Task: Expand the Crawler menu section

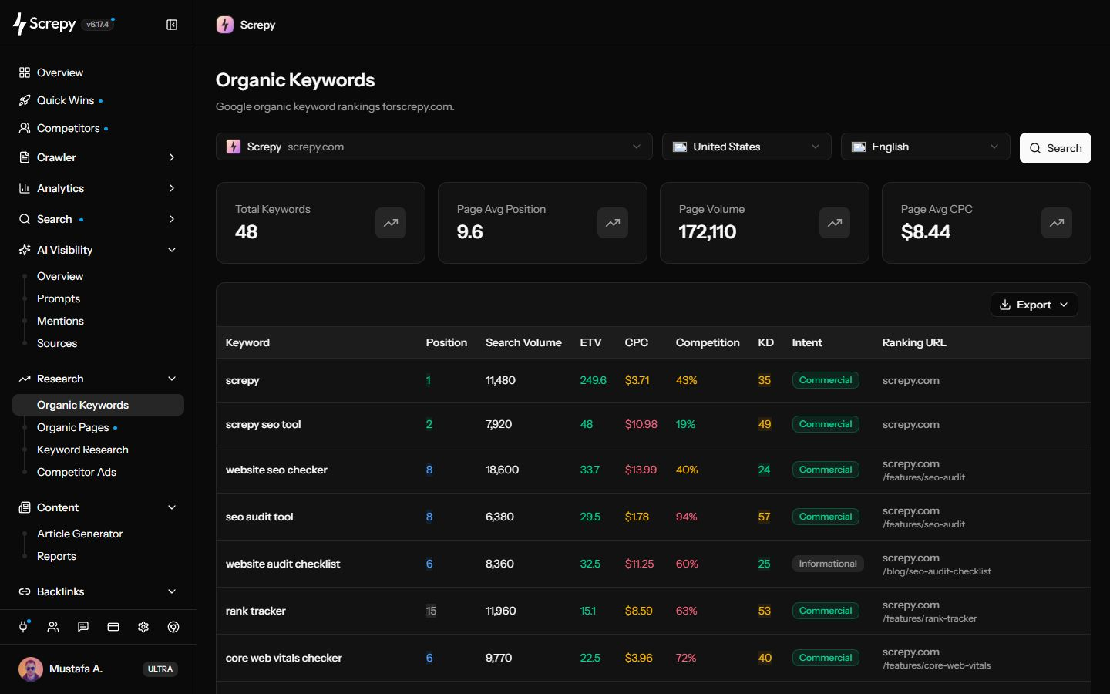Action: click(x=98, y=157)
